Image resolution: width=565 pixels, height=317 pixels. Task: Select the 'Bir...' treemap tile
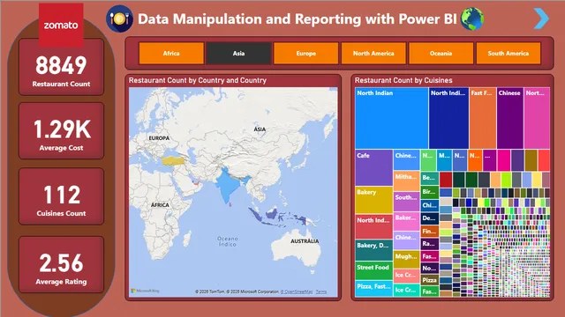[x=430, y=192]
